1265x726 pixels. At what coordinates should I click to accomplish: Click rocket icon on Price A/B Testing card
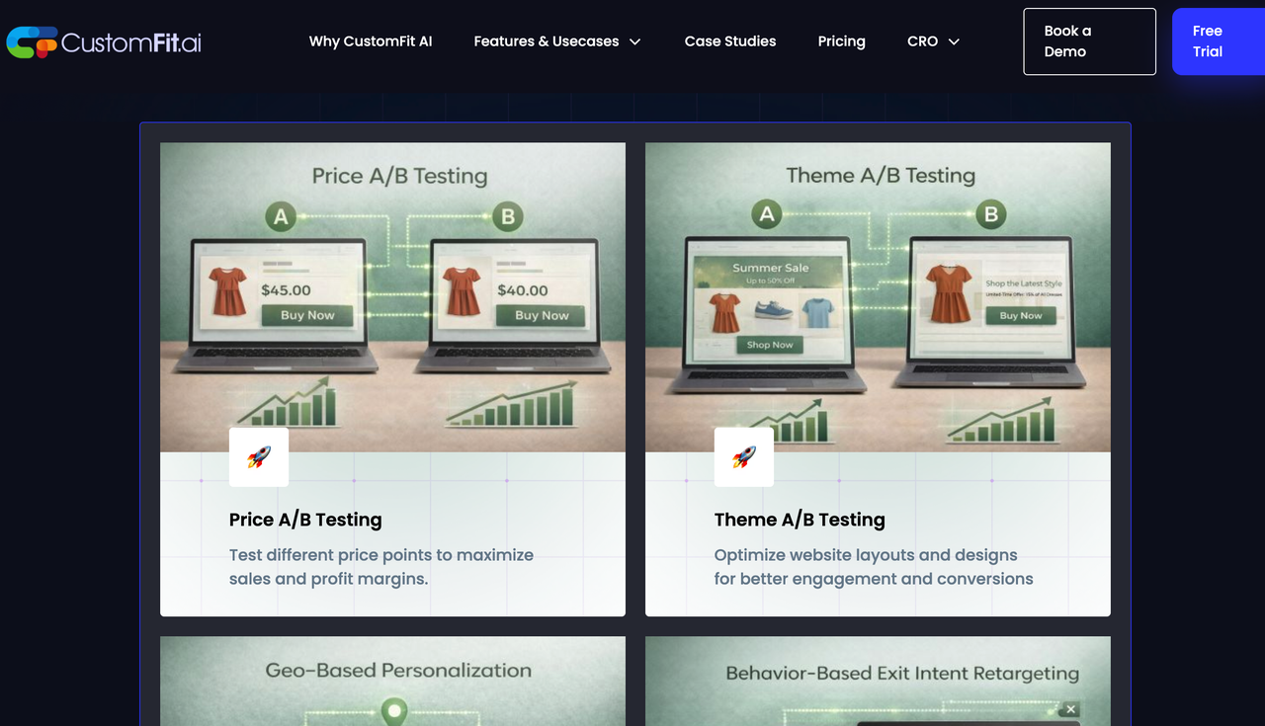259,457
